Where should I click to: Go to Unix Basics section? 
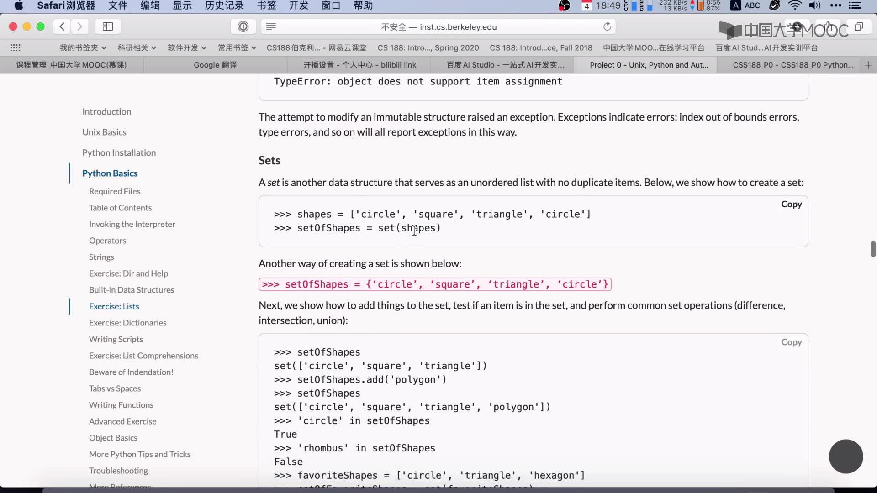(x=104, y=132)
